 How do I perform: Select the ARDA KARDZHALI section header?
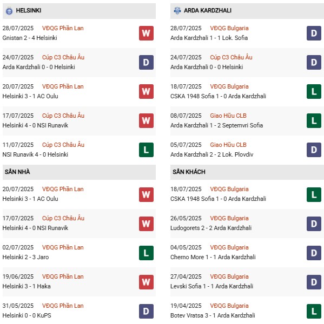pos(247,11)
